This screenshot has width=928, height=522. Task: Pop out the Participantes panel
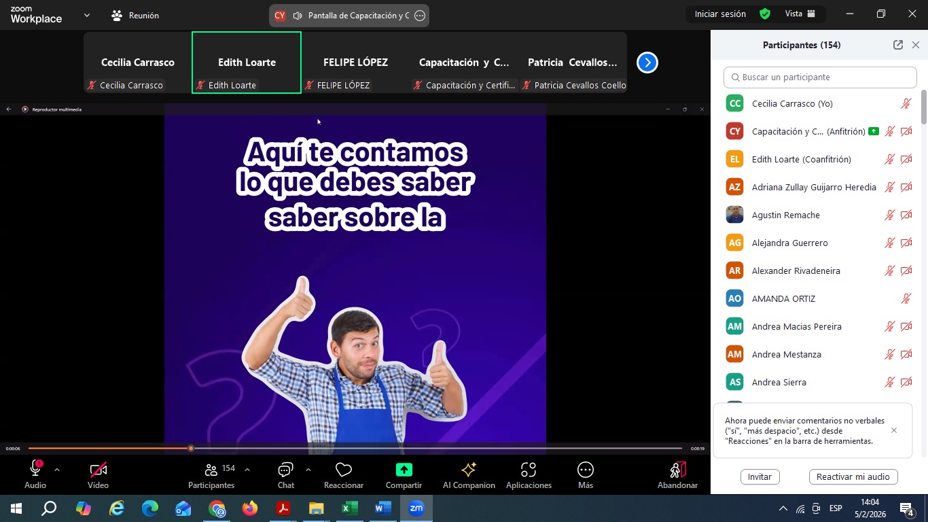(x=897, y=45)
